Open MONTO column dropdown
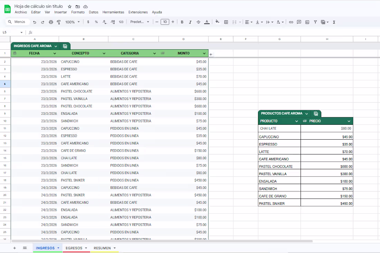 [x=204, y=53]
